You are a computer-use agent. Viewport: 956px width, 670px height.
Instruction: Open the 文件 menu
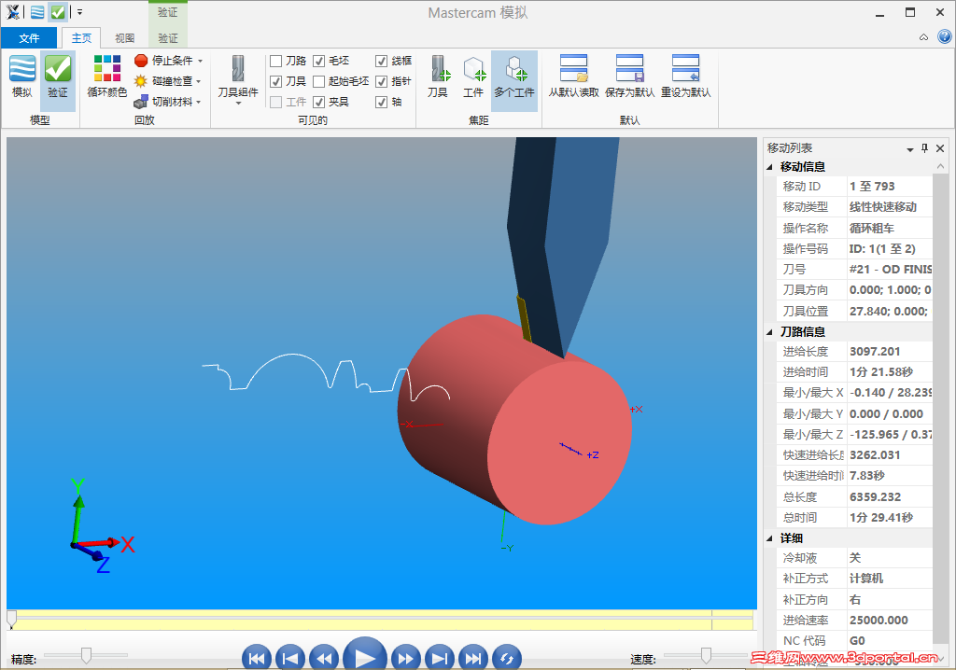[29, 37]
